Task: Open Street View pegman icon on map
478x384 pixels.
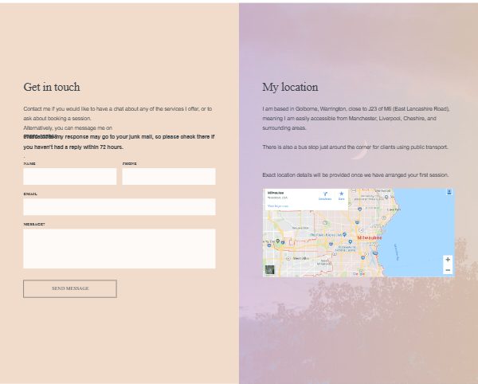Action: pyautogui.click(x=449, y=193)
